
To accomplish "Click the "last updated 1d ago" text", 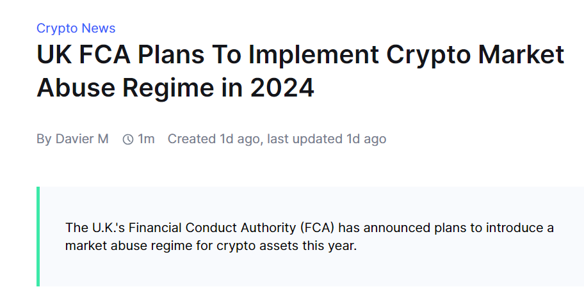I will [327, 139].
